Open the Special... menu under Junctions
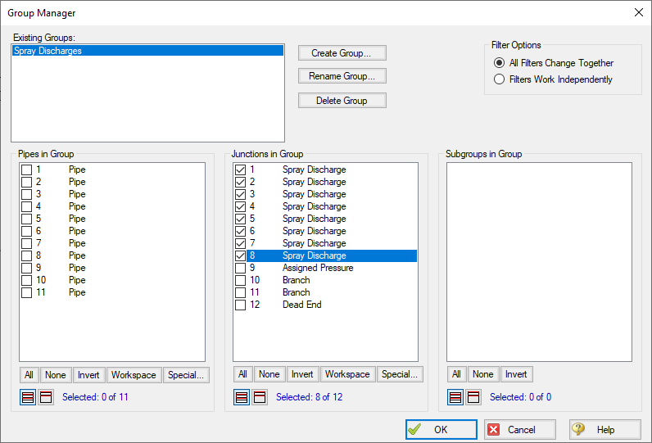The image size is (652, 443). click(400, 375)
